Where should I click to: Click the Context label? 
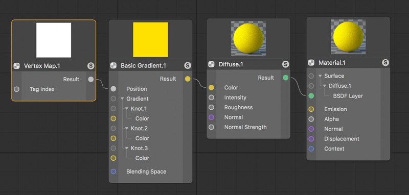pyautogui.click(x=334, y=149)
